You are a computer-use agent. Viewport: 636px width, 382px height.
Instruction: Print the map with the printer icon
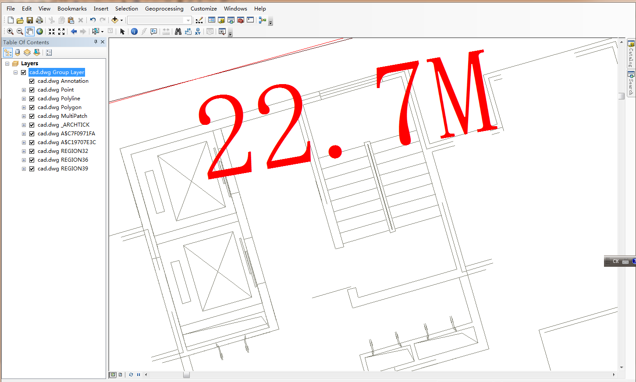pos(39,20)
